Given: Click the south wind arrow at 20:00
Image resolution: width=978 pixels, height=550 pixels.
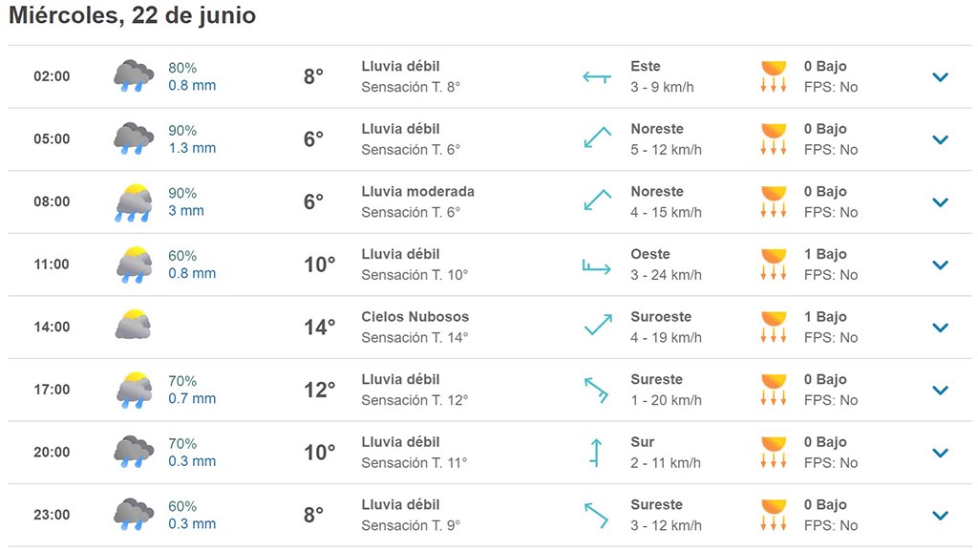Looking at the screenshot, I should click(597, 452).
